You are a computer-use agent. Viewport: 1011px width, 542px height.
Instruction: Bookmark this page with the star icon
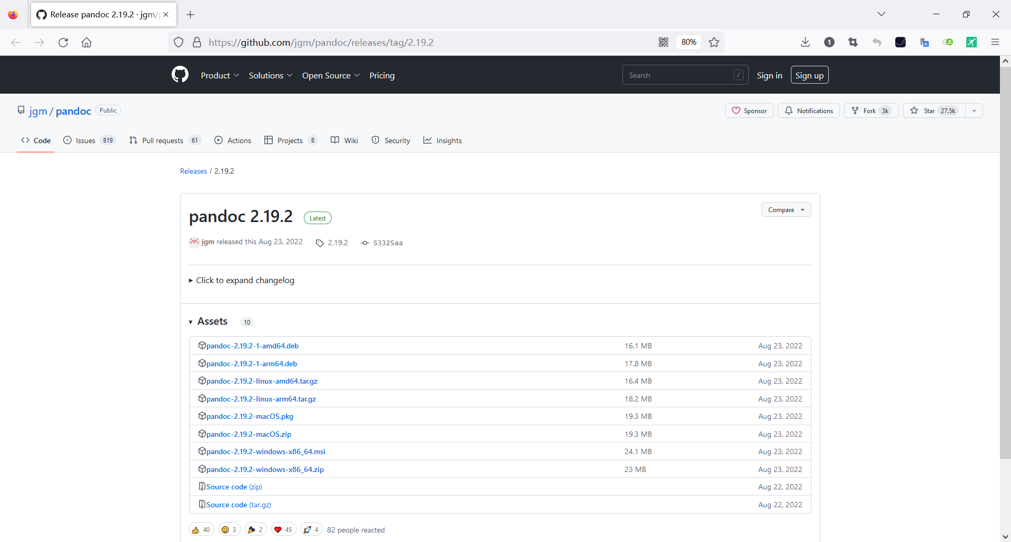click(x=714, y=43)
